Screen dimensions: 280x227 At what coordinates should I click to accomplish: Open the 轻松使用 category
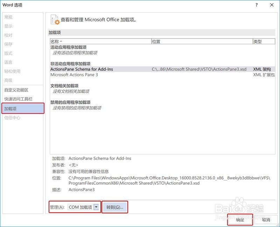point(12,71)
